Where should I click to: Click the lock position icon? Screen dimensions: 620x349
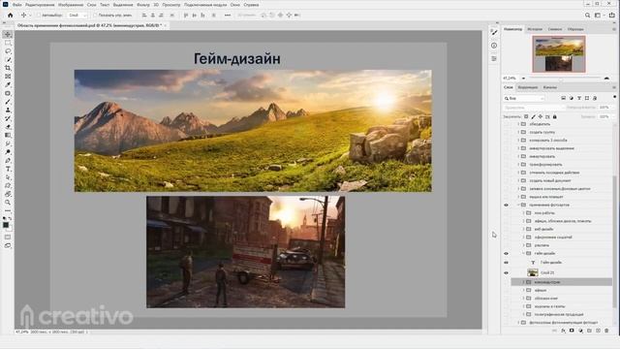tap(541, 116)
